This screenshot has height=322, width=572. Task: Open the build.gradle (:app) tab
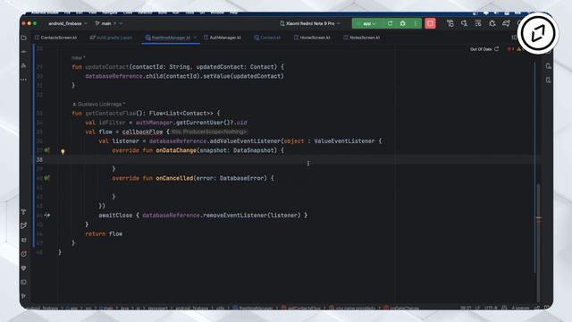tap(111, 38)
